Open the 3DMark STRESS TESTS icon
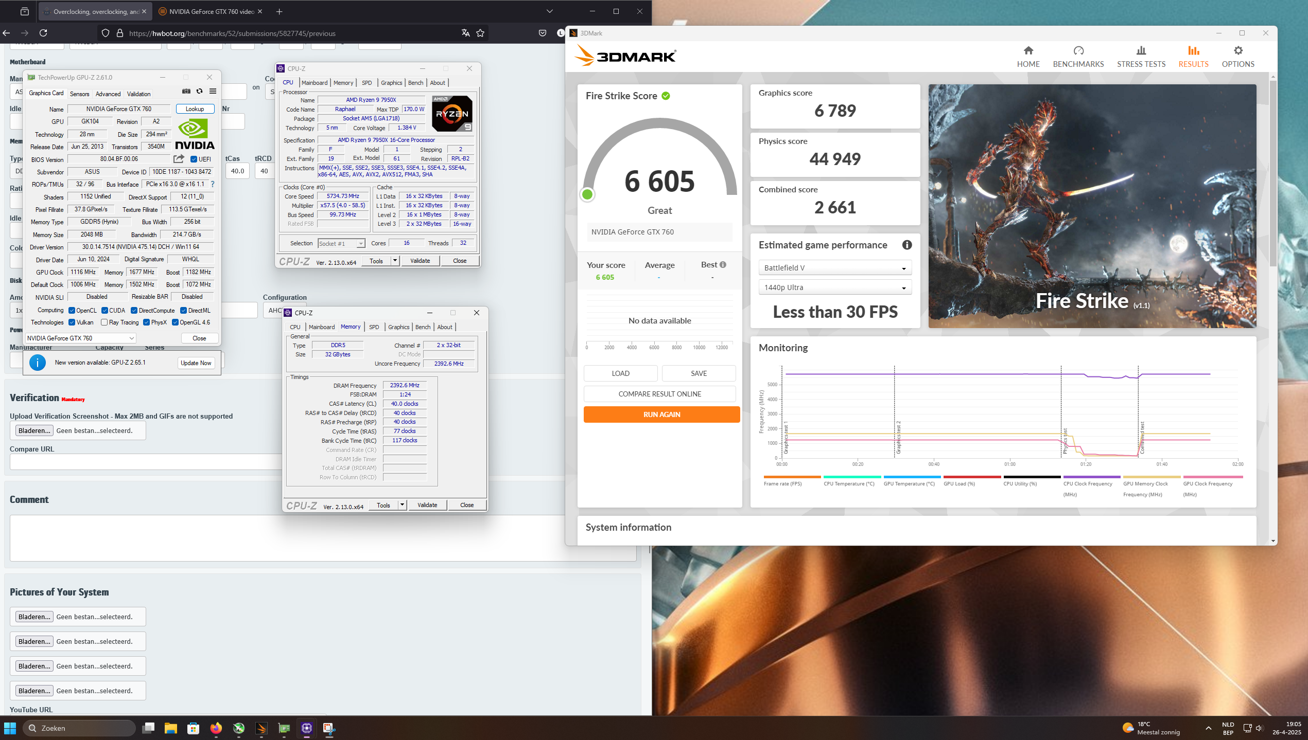 (x=1141, y=50)
